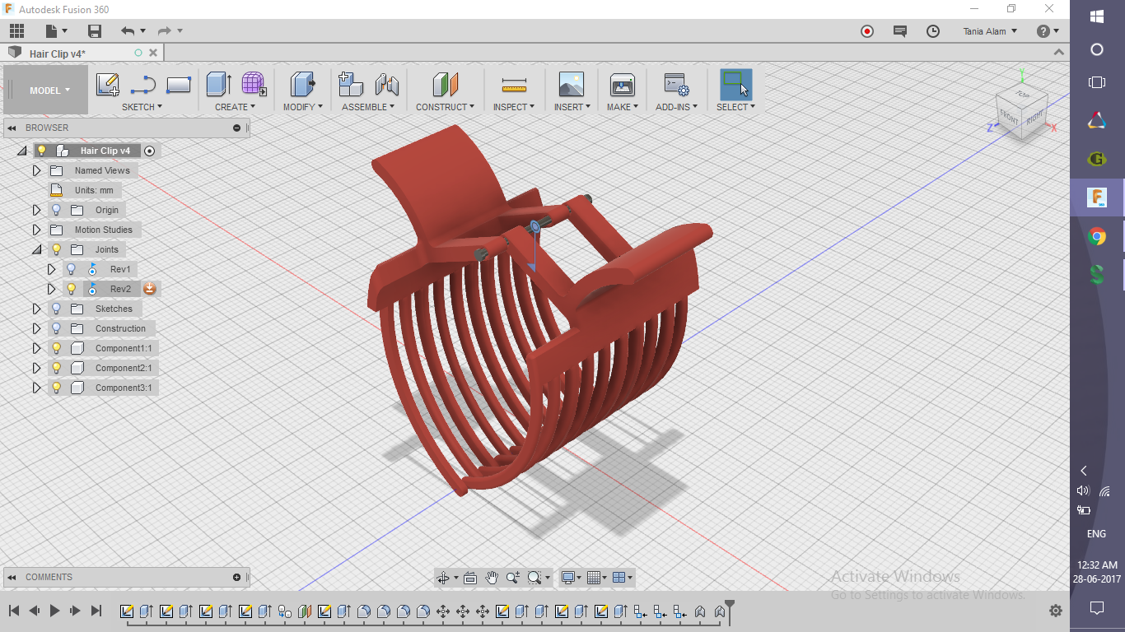The width and height of the screenshot is (1125, 632).
Task: Select the Rectangle sketch tool
Action: coord(179,85)
